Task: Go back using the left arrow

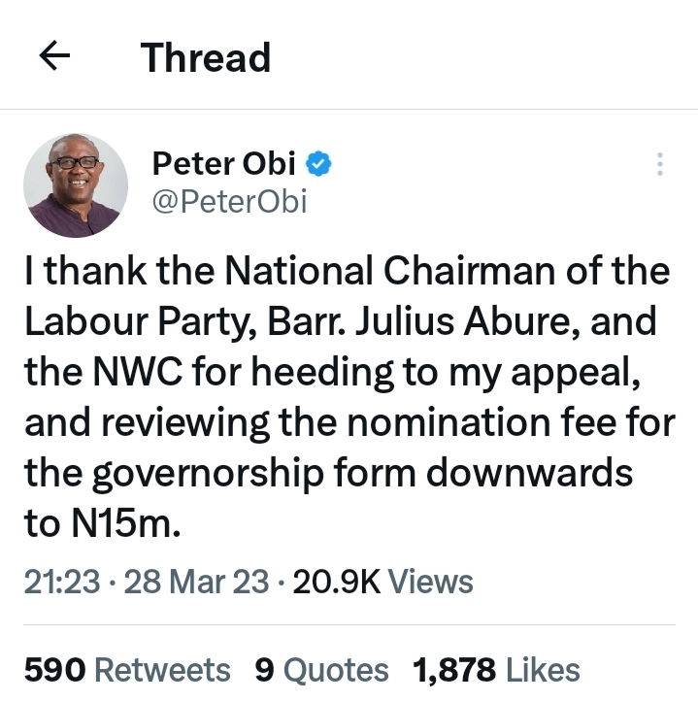Action: point(55,57)
